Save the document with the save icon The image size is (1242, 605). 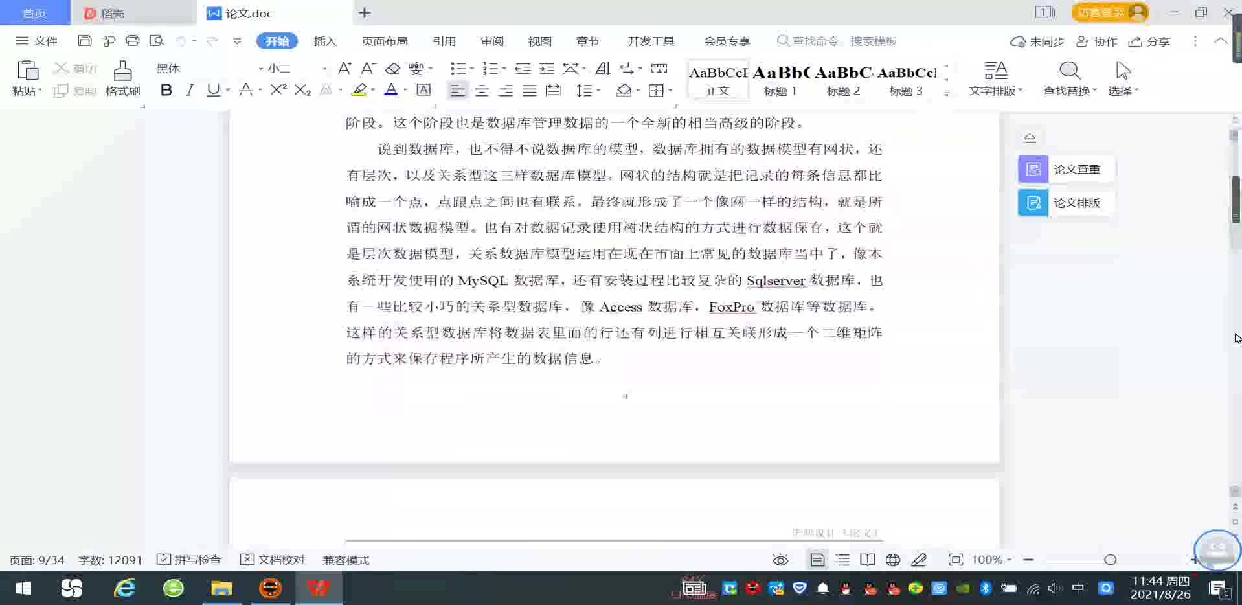click(84, 41)
